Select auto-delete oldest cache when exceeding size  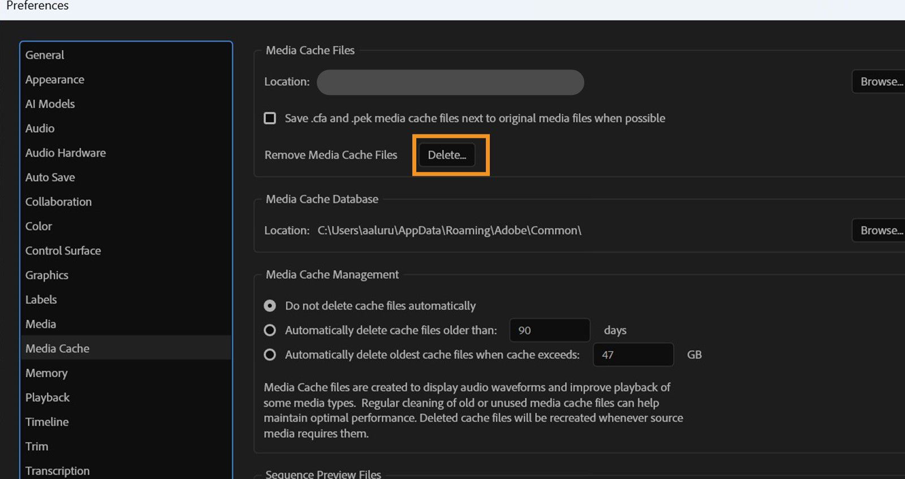point(270,355)
